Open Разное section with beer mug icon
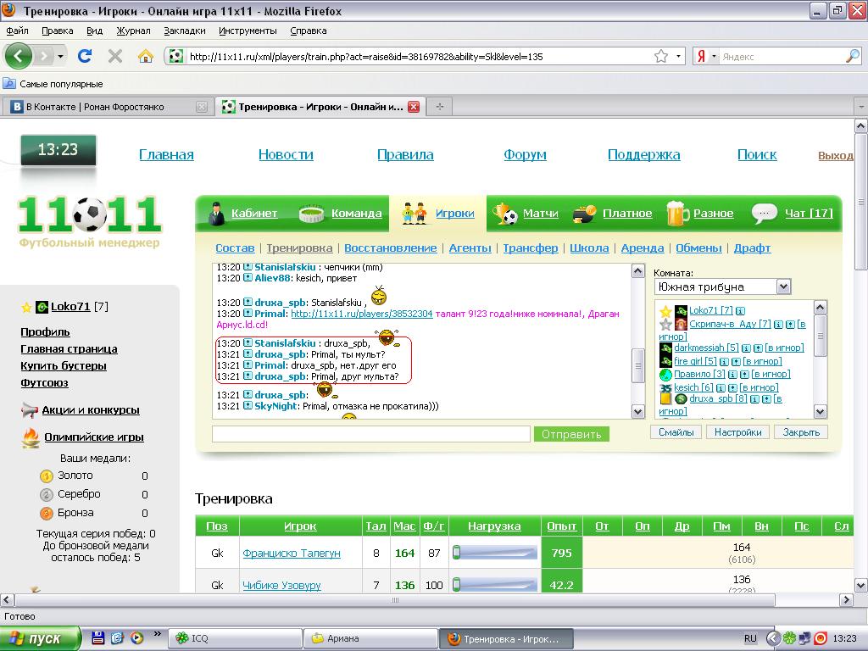Image resolution: width=868 pixels, height=651 pixels. click(x=677, y=214)
